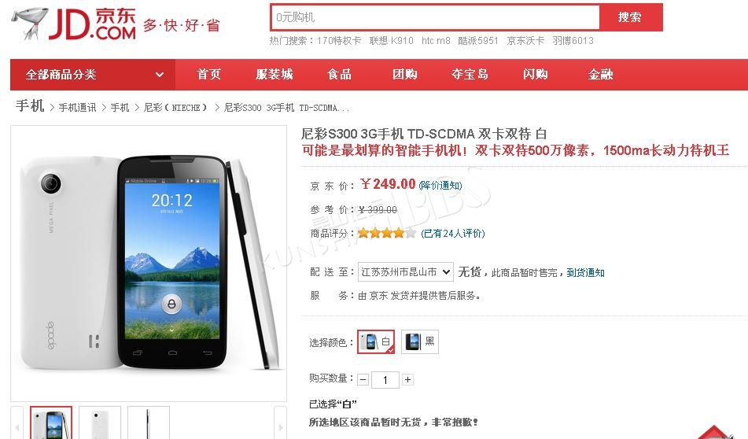Open the 服装城 navigation tab

(x=275, y=75)
